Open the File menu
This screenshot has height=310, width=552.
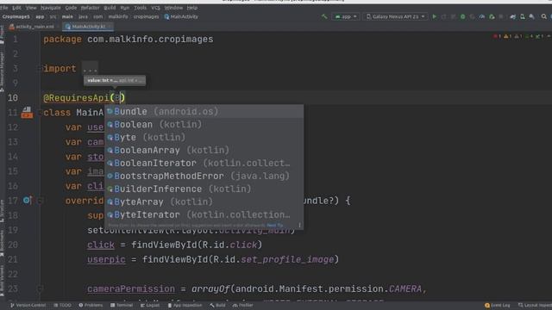coord(3,8)
